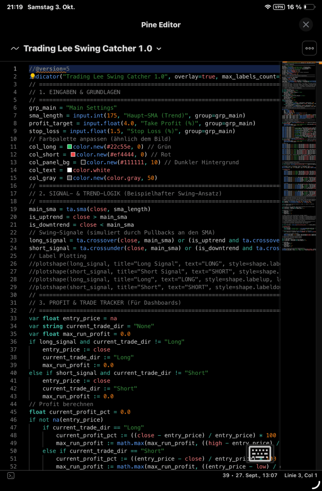Click is_downtrend on line 21

coord(49,225)
